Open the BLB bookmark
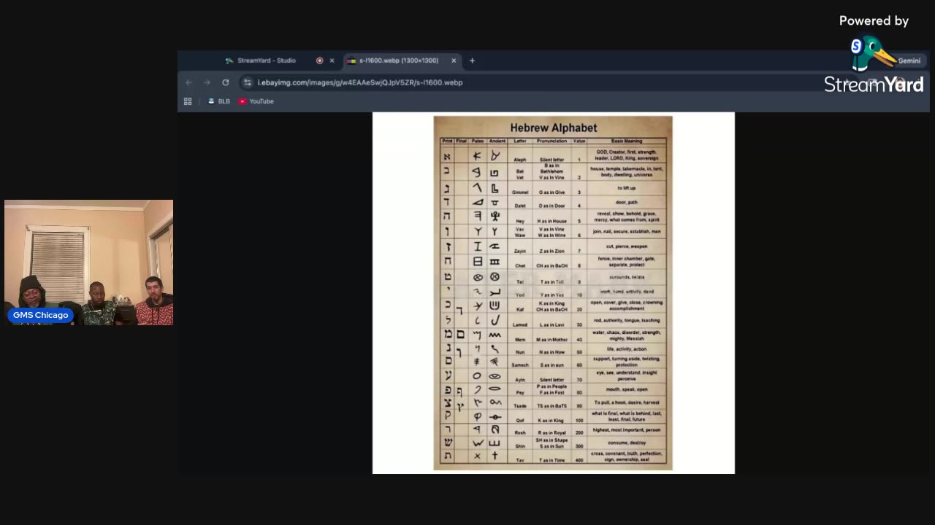This screenshot has height=525, width=935. [x=219, y=101]
